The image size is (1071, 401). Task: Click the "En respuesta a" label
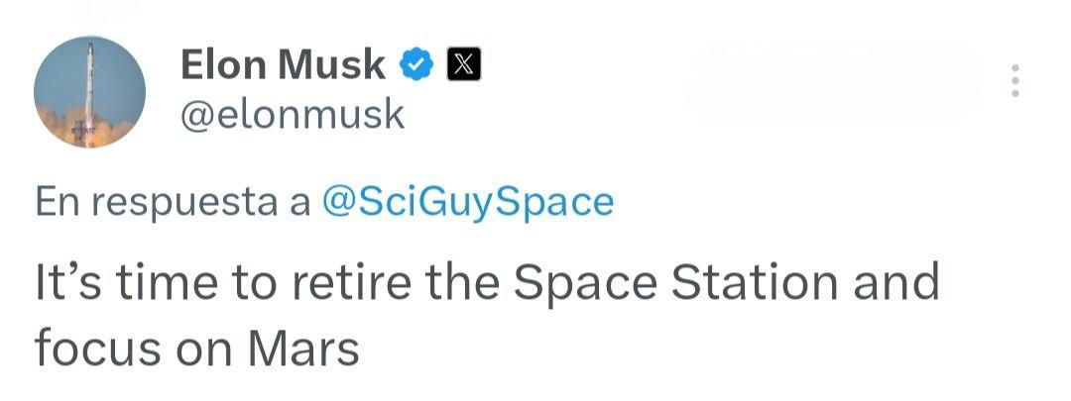172,202
